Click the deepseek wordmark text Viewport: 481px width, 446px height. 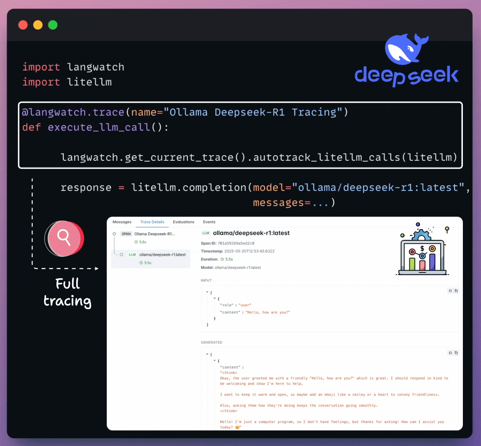(x=406, y=75)
